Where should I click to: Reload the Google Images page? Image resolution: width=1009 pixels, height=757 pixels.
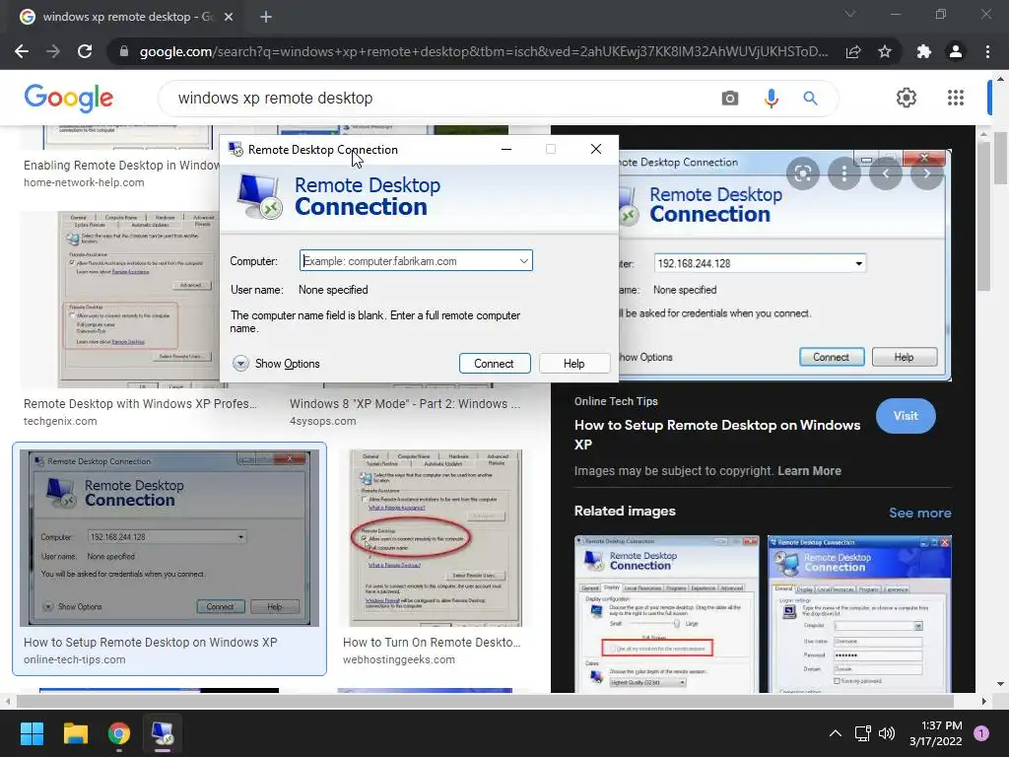point(85,51)
